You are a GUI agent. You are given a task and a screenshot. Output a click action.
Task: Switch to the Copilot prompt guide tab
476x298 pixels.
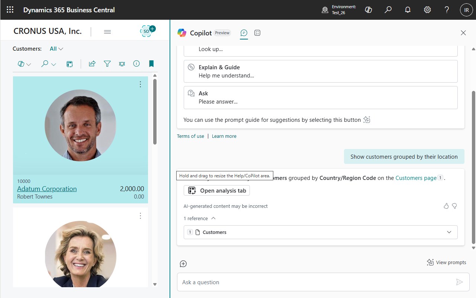pos(257,33)
